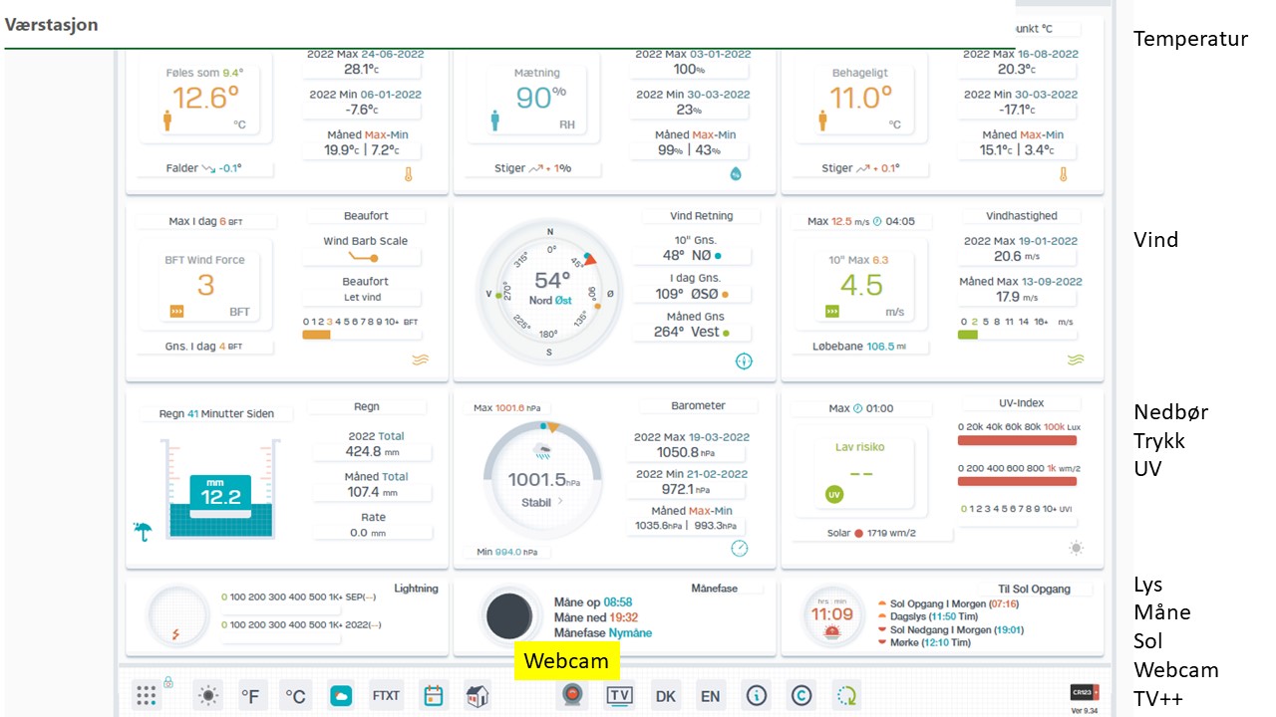Click the teal cloud weather icon
Image resolution: width=1276 pixels, height=717 pixels.
pos(341,696)
